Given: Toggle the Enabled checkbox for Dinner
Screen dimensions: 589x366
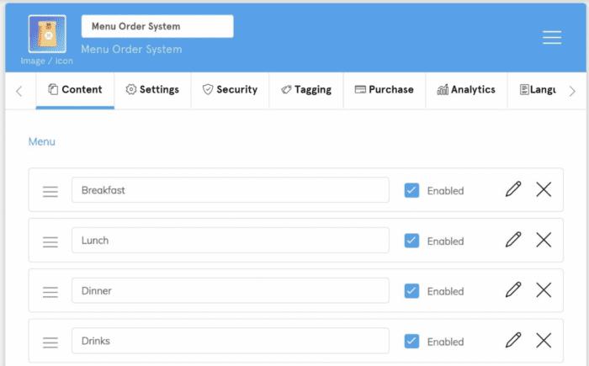Looking at the screenshot, I should (411, 291).
